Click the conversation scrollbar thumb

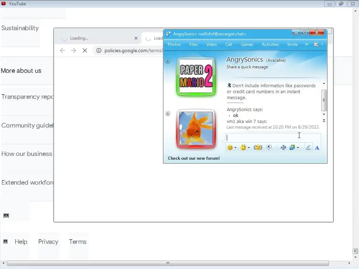[x=324, y=100]
